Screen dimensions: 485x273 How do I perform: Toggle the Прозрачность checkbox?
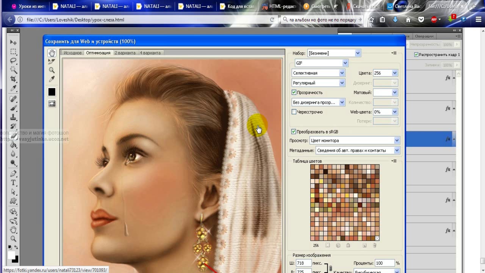pyautogui.click(x=294, y=93)
